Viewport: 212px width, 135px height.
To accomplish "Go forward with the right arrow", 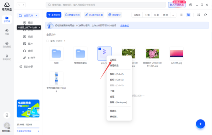I will pos(23,5).
